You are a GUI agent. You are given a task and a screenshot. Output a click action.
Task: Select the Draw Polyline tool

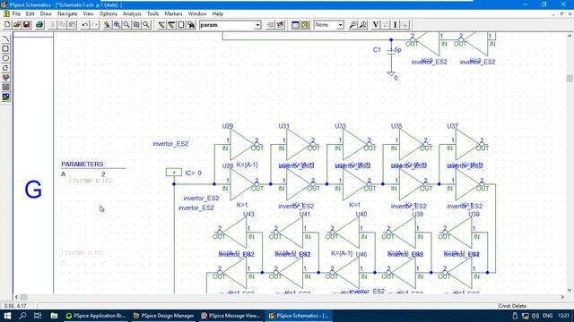pyautogui.click(x=6, y=68)
